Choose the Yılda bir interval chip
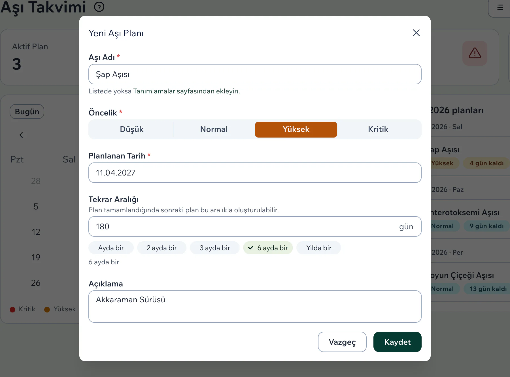 [319, 248]
